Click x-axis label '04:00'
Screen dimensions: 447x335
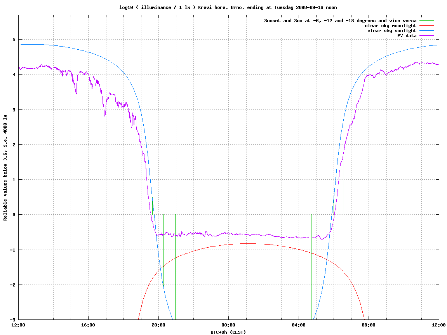pos(299,325)
